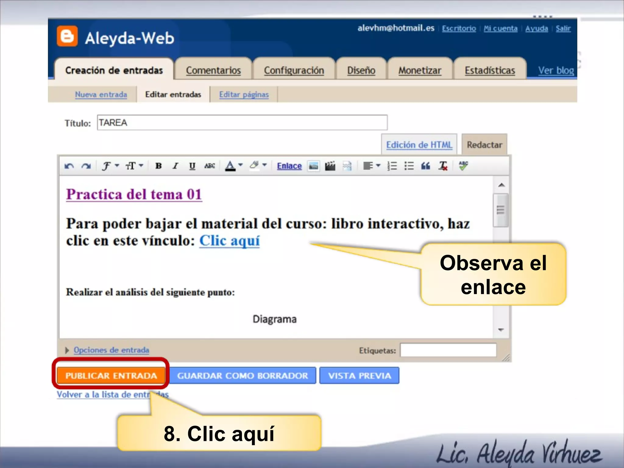Remove formatting from selected text
The height and width of the screenshot is (468, 624).
pyautogui.click(x=443, y=166)
